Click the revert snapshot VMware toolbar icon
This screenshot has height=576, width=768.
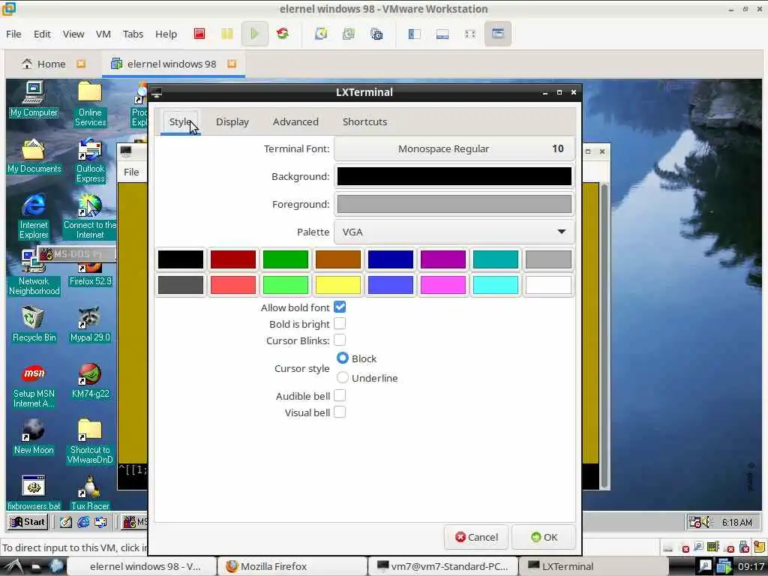click(x=349, y=34)
